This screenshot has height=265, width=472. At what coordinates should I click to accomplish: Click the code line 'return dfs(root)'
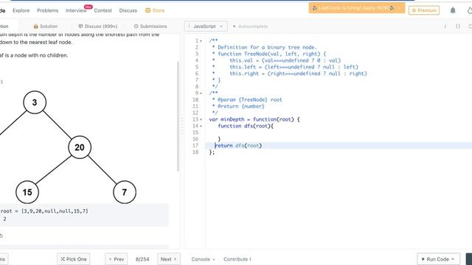point(238,146)
